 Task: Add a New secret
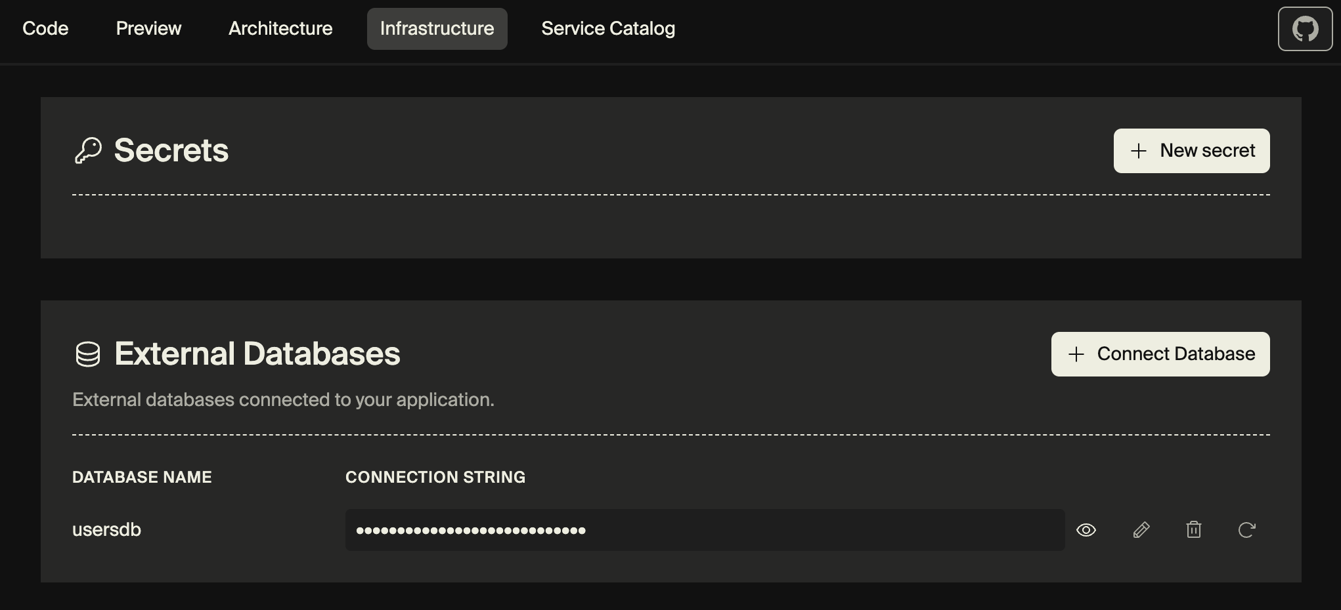[x=1191, y=151]
